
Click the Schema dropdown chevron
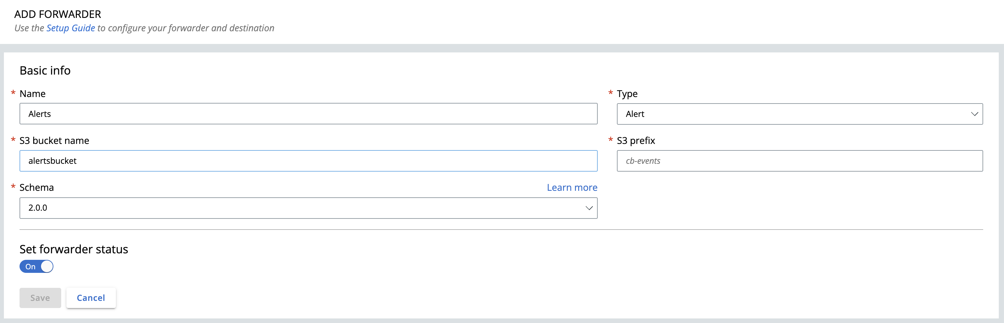pyautogui.click(x=589, y=208)
